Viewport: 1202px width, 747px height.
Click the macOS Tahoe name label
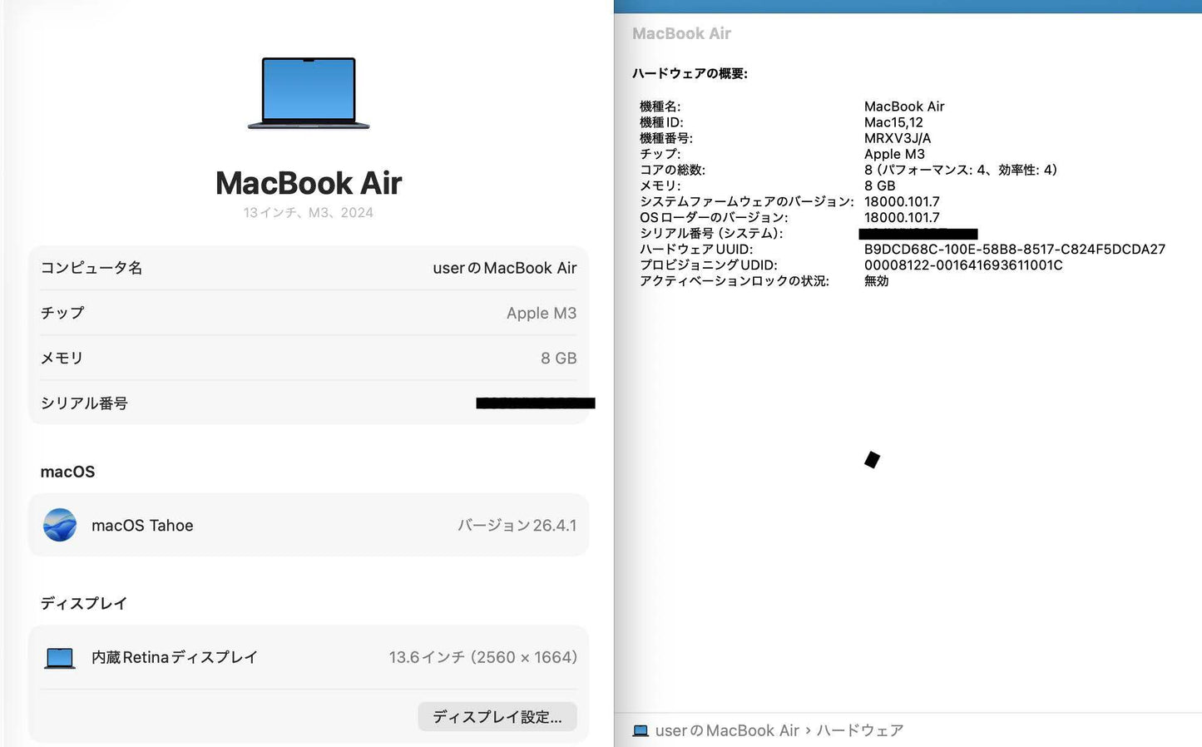point(142,526)
